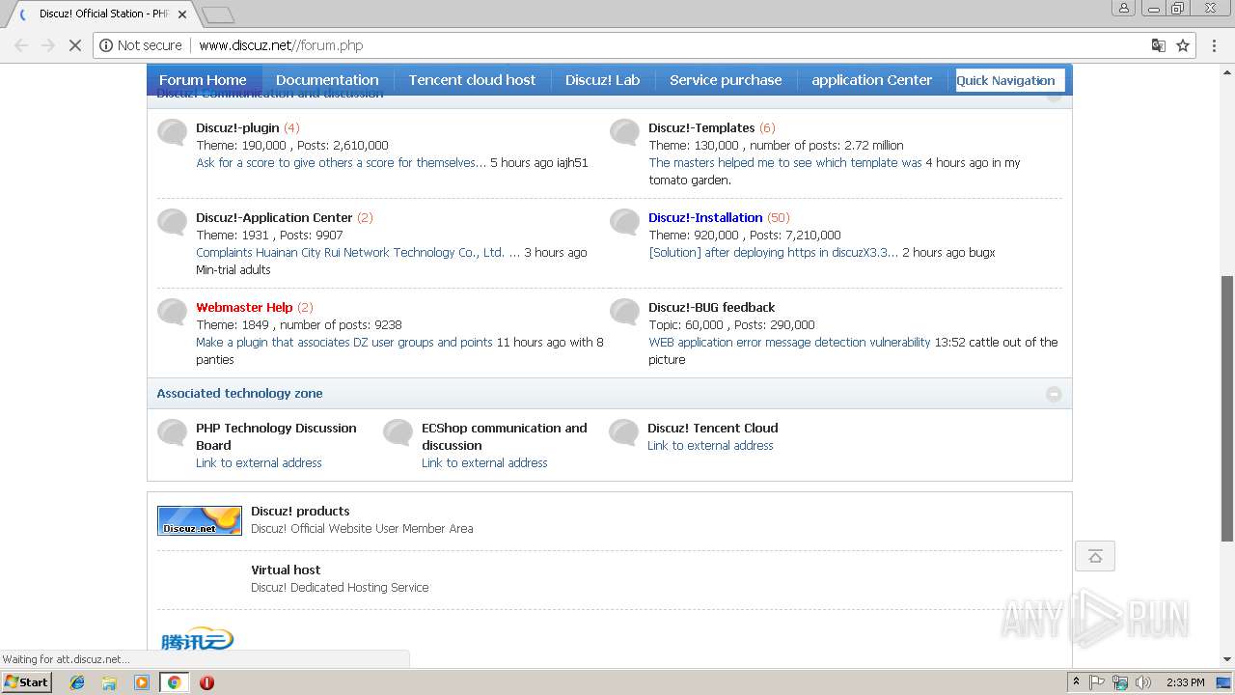Screen dimensions: 1235x695
Task: Open post 'Ask for a score to give others'
Action: 342,162
